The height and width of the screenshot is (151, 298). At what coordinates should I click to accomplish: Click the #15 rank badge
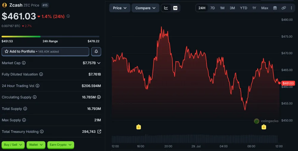tap(45, 5)
